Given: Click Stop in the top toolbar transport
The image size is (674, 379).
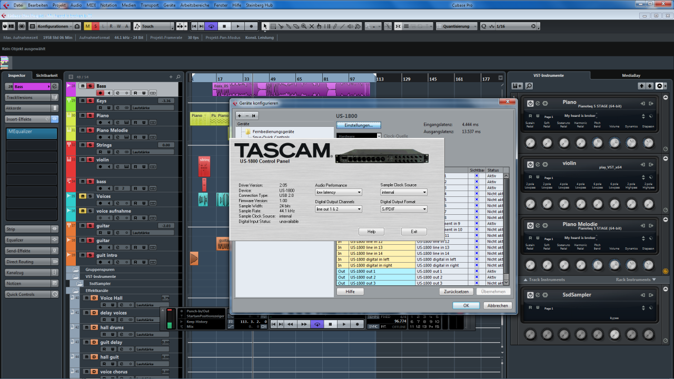Looking at the screenshot, I should 224,26.
